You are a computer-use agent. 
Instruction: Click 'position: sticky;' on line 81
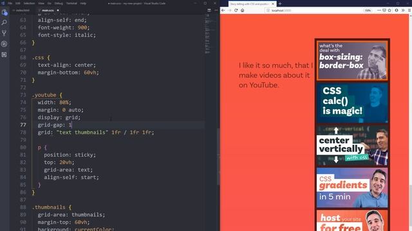pos(70,155)
